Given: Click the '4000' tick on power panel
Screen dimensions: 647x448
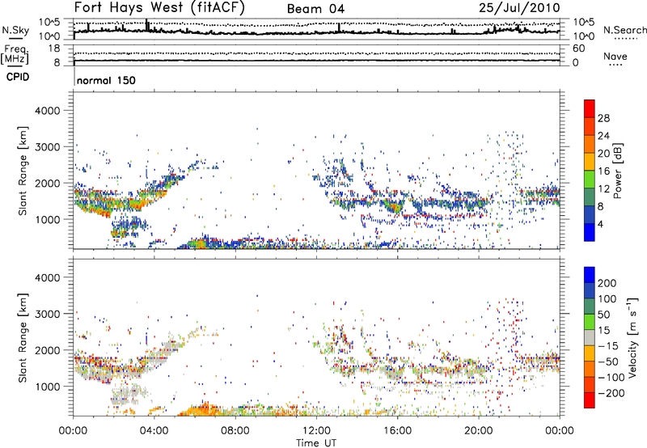Looking at the screenshot, I should [x=47, y=111].
